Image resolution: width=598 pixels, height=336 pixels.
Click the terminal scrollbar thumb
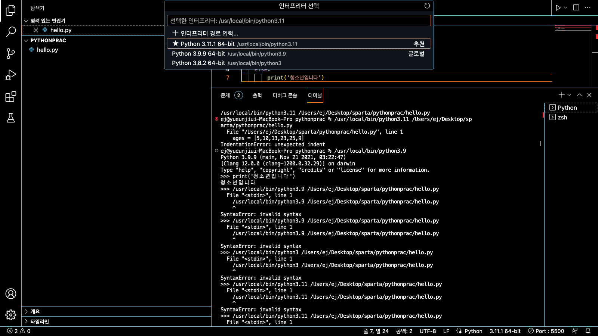pos(540,143)
